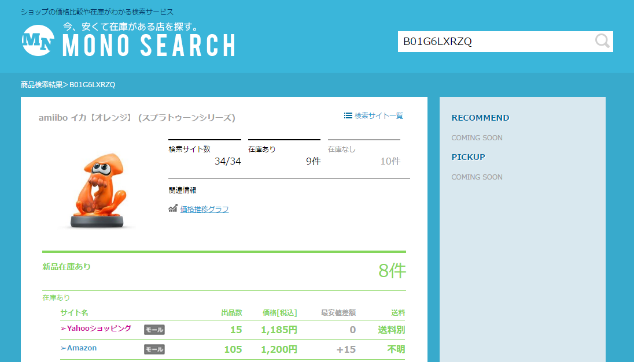This screenshot has height=362, width=634.
Task: Click the モール badge next to Yahooショッピング
Action: pos(154,330)
